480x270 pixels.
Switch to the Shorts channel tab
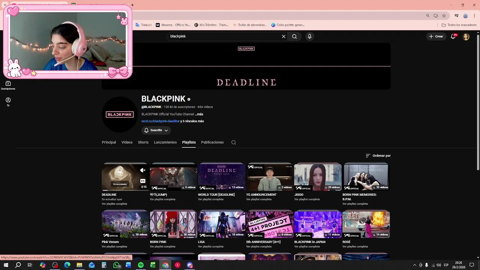point(143,142)
